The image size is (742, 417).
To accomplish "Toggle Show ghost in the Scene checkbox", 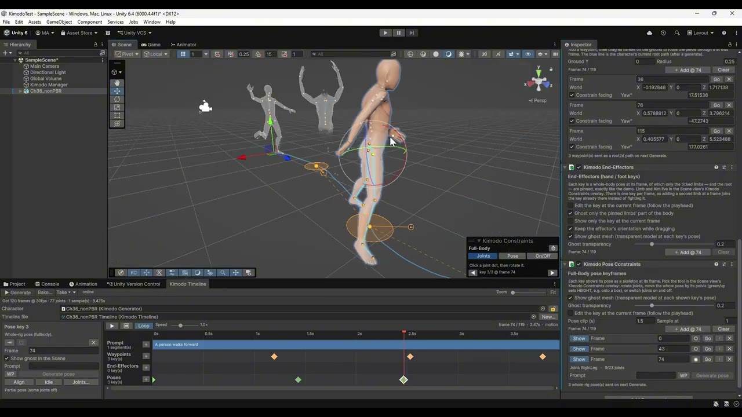I will coord(7,359).
